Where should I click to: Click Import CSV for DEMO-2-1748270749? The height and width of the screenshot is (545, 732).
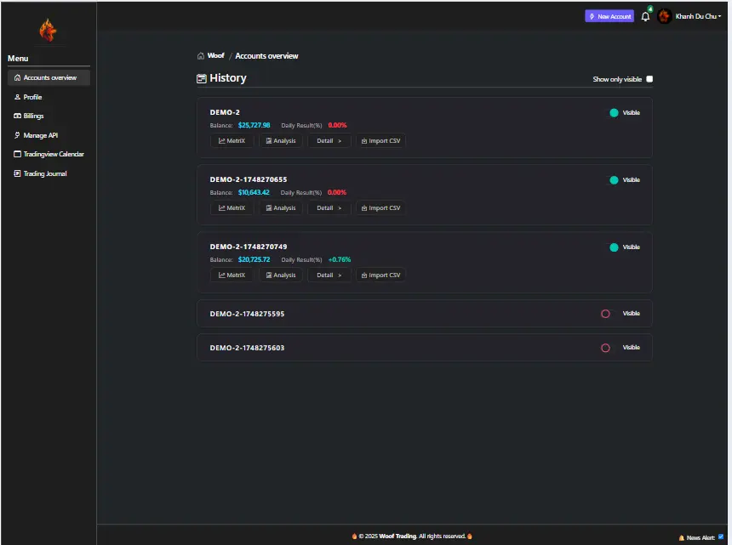coord(380,275)
